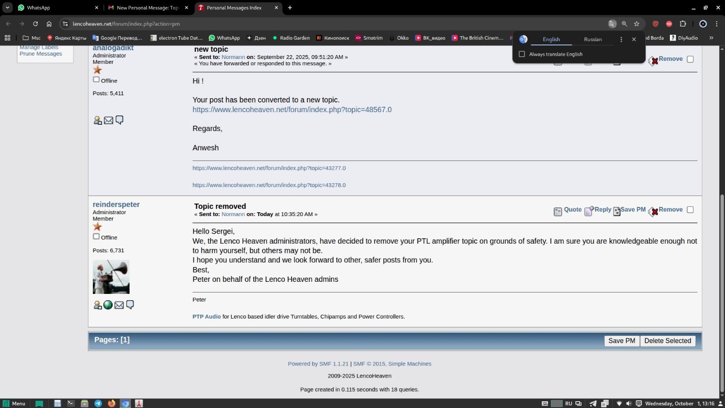Launch Telegram from the taskbar

point(98,403)
